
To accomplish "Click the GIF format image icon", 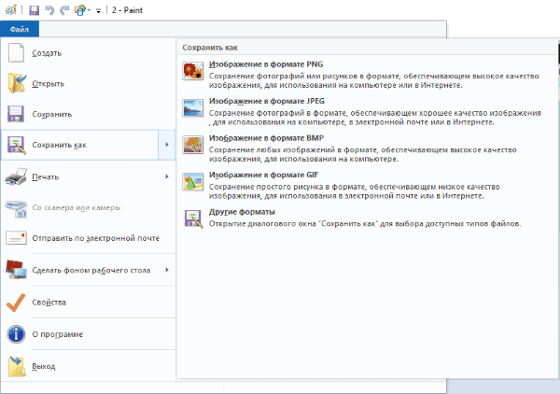I will 193,182.
